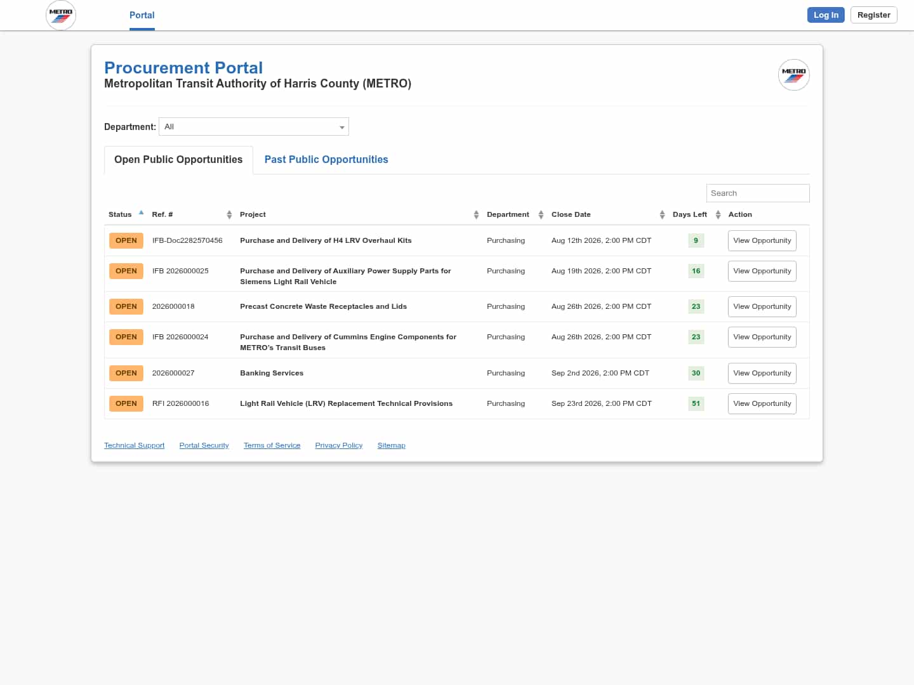The width and height of the screenshot is (914, 685).
Task: Click the 16 days left badge
Action: (696, 271)
